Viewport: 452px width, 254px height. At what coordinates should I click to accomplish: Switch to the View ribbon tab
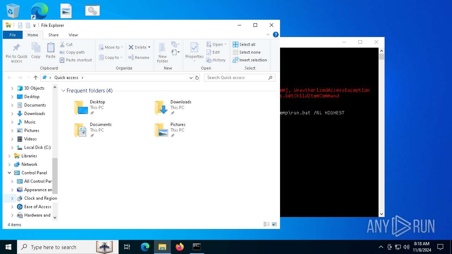click(73, 35)
